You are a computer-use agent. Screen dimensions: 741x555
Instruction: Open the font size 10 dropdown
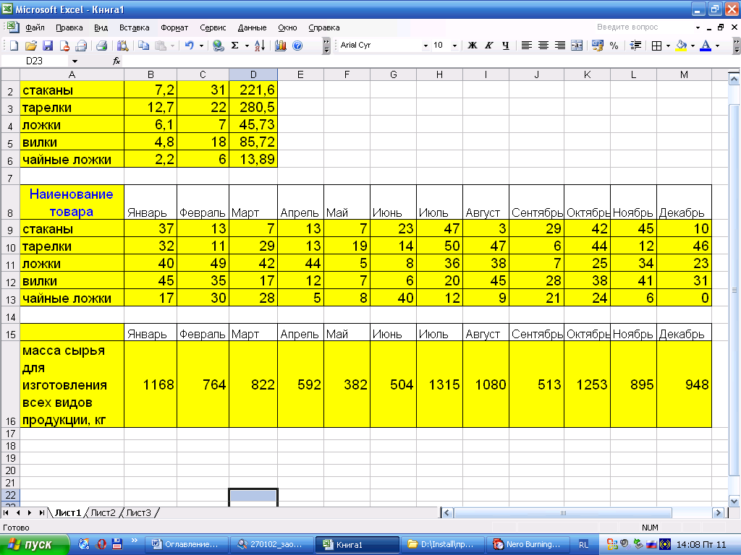click(454, 46)
